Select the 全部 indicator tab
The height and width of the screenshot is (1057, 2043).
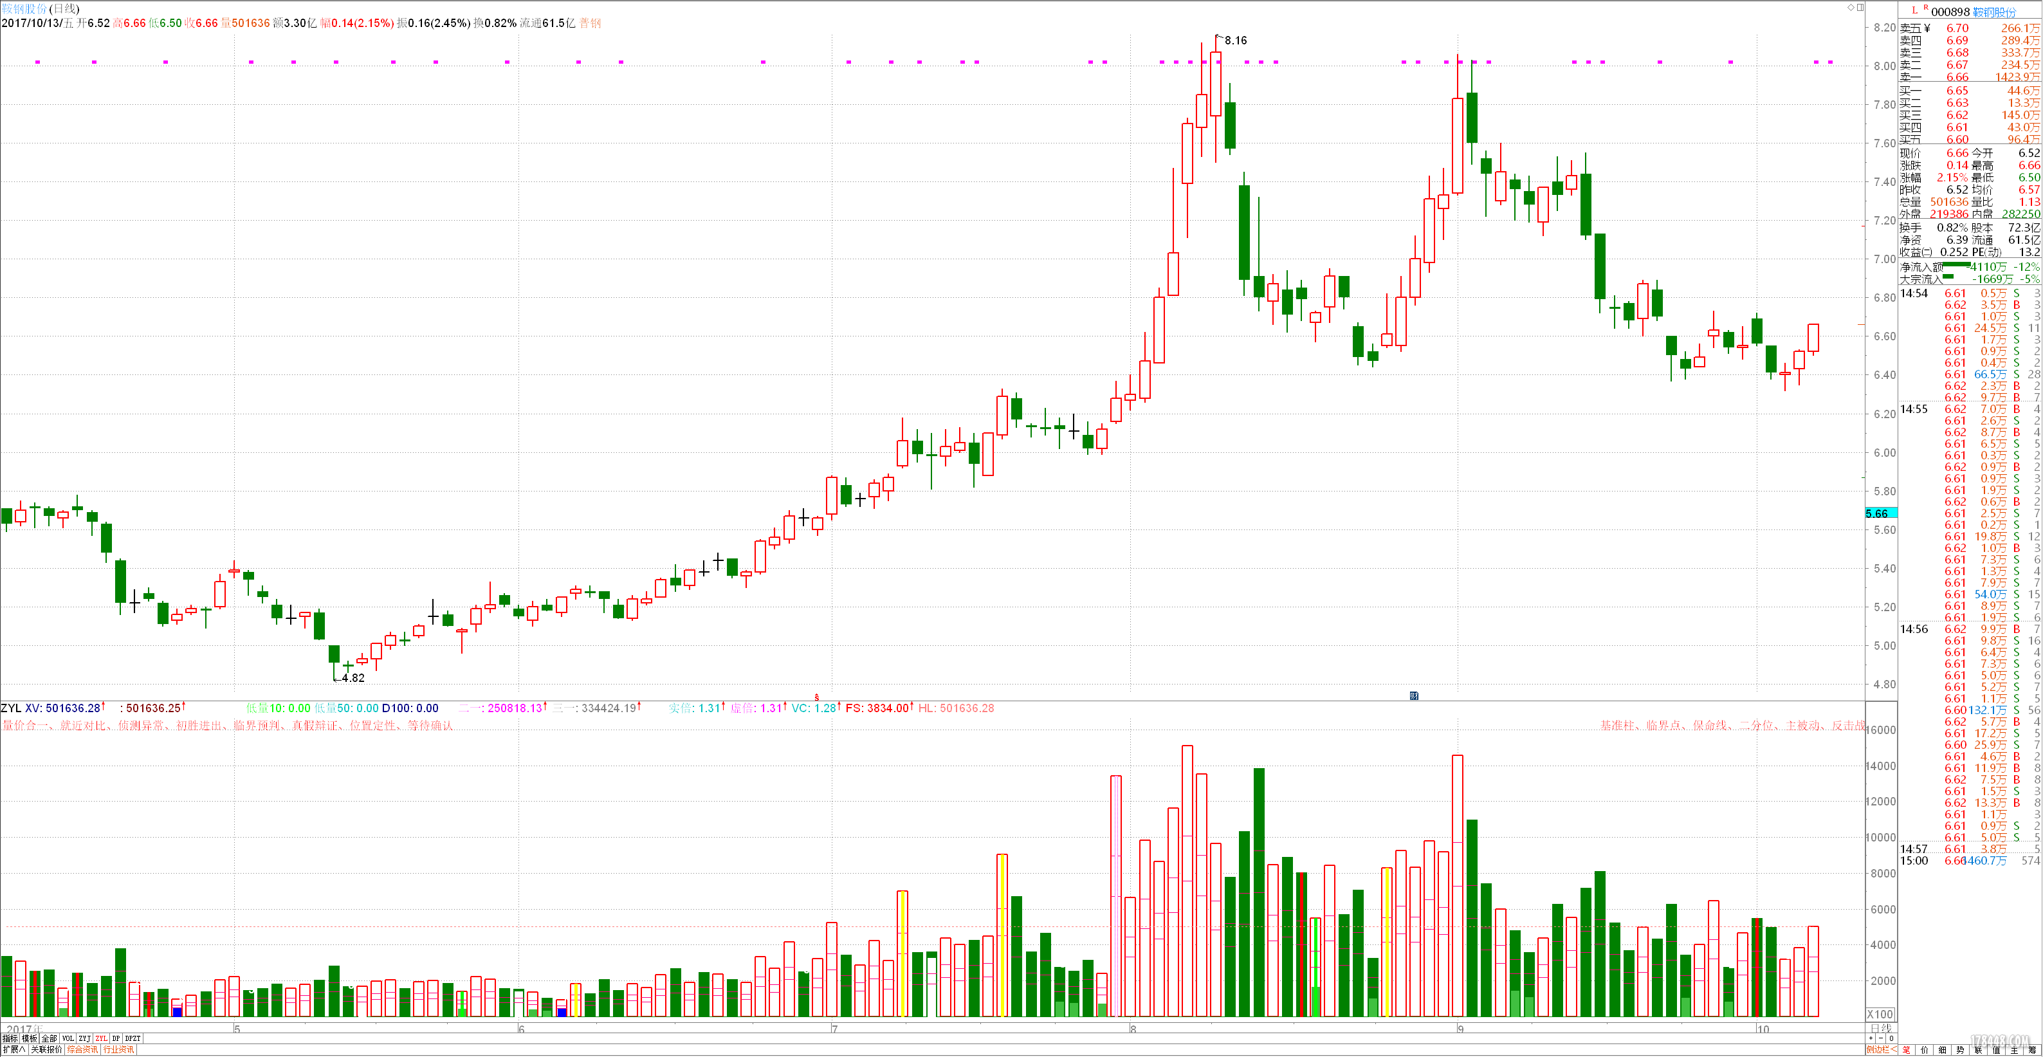pyautogui.click(x=49, y=1038)
